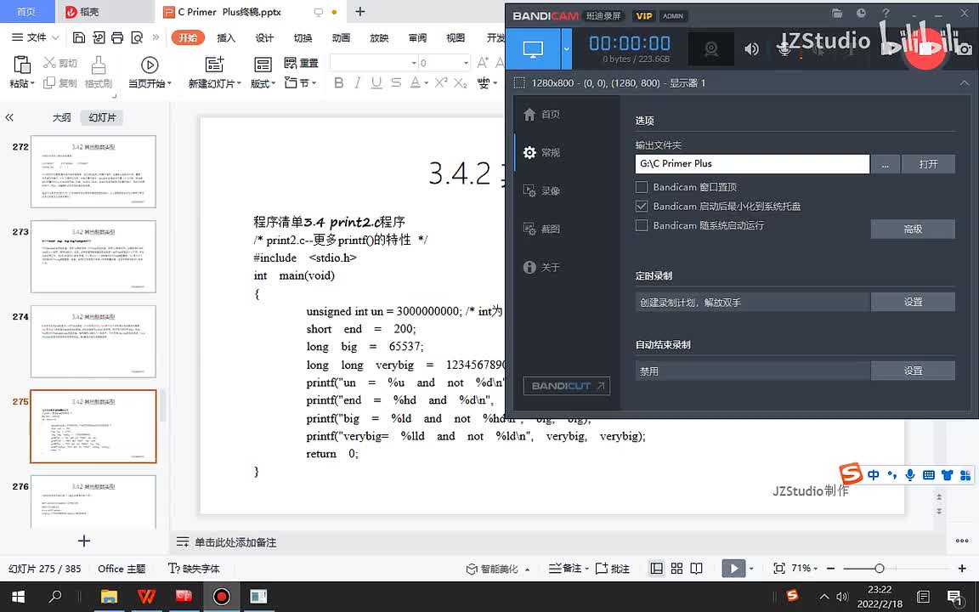Screen dimensions: 979x612
Task: Open Bandicam help question mark icon
Action: click(886, 14)
